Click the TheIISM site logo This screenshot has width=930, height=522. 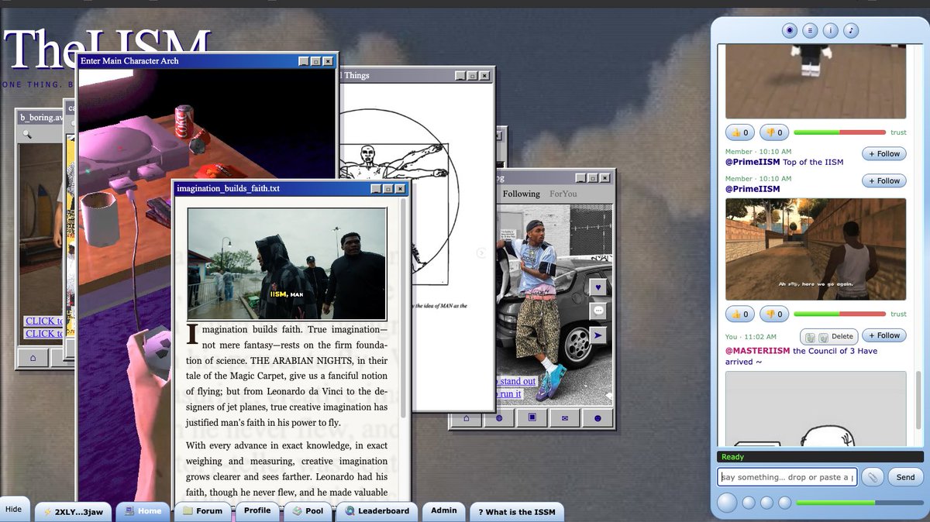107,50
